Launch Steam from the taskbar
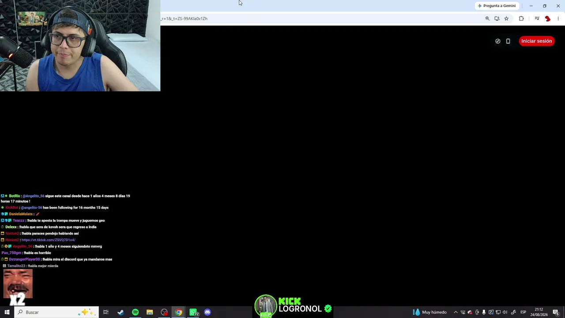The image size is (565, 318). pos(121,312)
